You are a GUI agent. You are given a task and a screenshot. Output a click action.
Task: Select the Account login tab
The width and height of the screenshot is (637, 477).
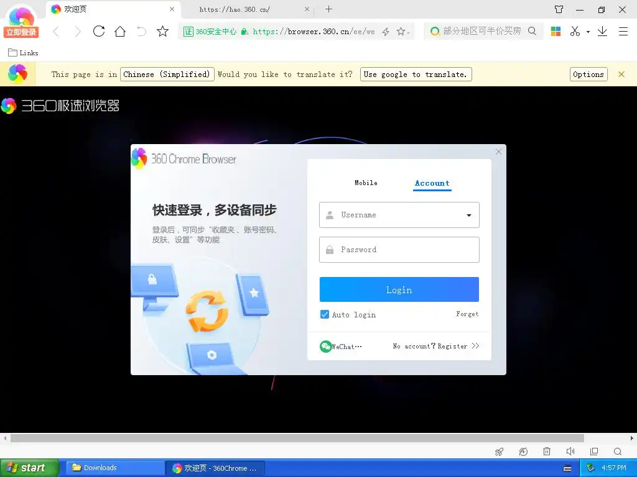[x=432, y=183]
